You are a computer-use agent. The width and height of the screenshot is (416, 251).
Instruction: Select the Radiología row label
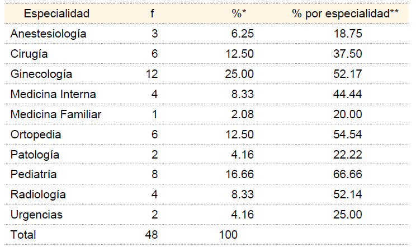[x=38, y=195]
